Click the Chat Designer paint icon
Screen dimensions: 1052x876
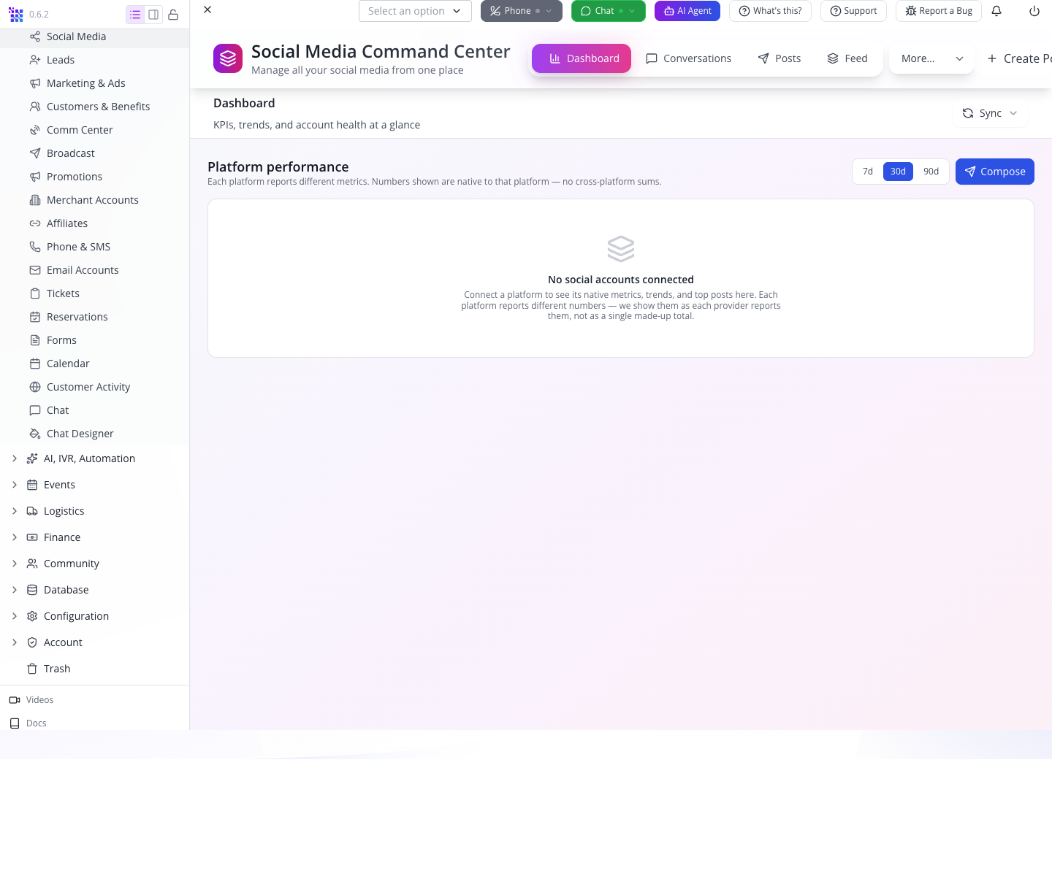coord(35,434)
